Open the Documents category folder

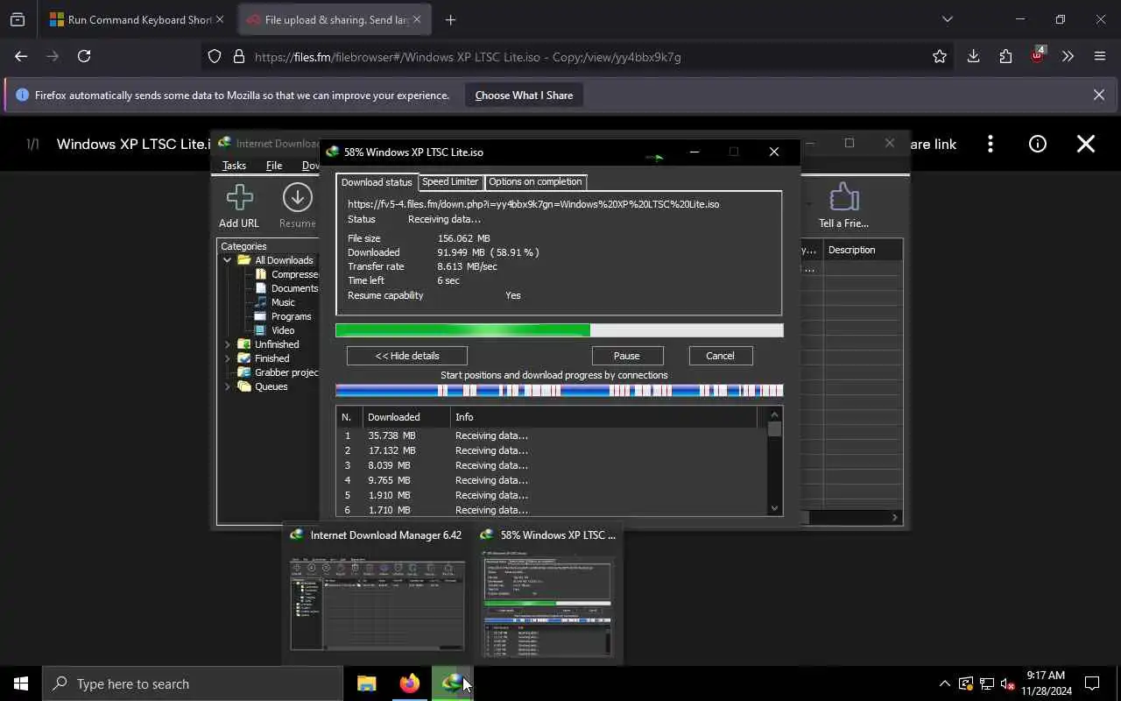[x=286, y=288]
